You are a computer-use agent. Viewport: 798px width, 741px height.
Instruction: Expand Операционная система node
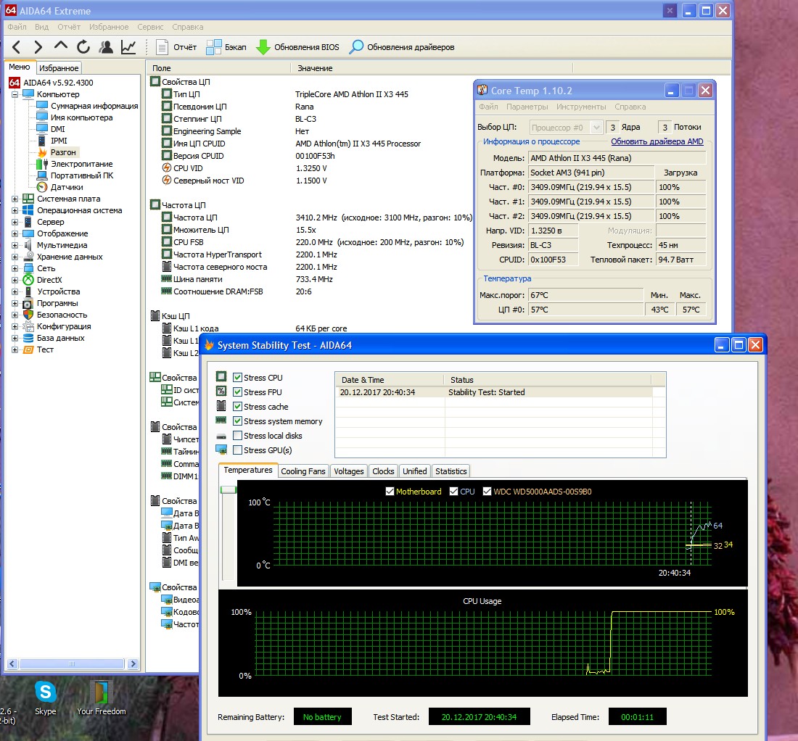(15, 210)
